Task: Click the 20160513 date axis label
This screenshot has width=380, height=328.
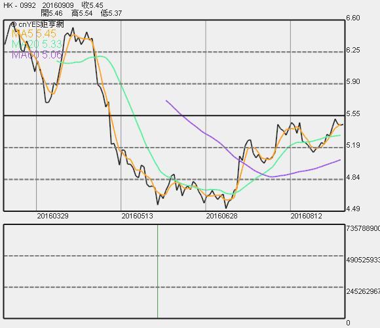Action: [x=137, y=216]
